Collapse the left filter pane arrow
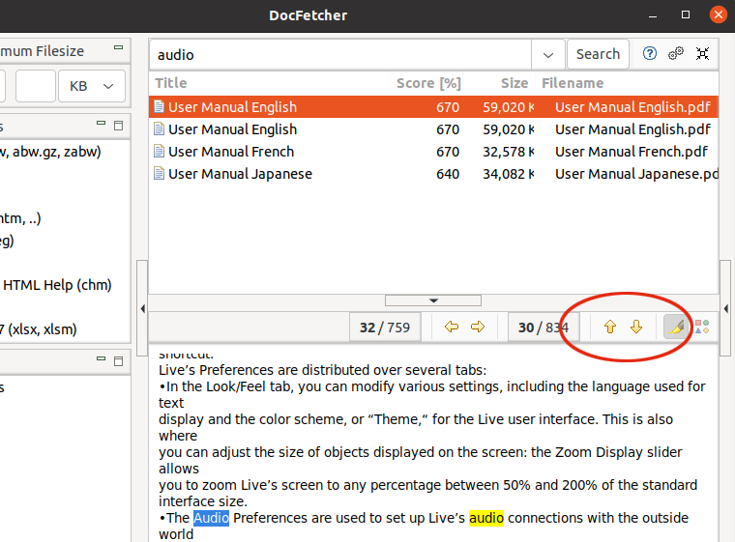 (x=142, y=308)
